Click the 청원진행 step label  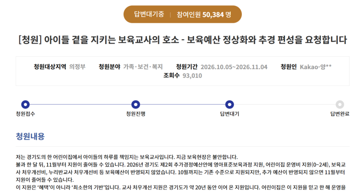(x=135, y=114)
